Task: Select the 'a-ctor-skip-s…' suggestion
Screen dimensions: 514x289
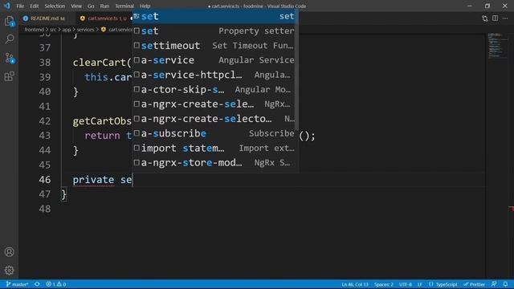Action: point(214,89)
